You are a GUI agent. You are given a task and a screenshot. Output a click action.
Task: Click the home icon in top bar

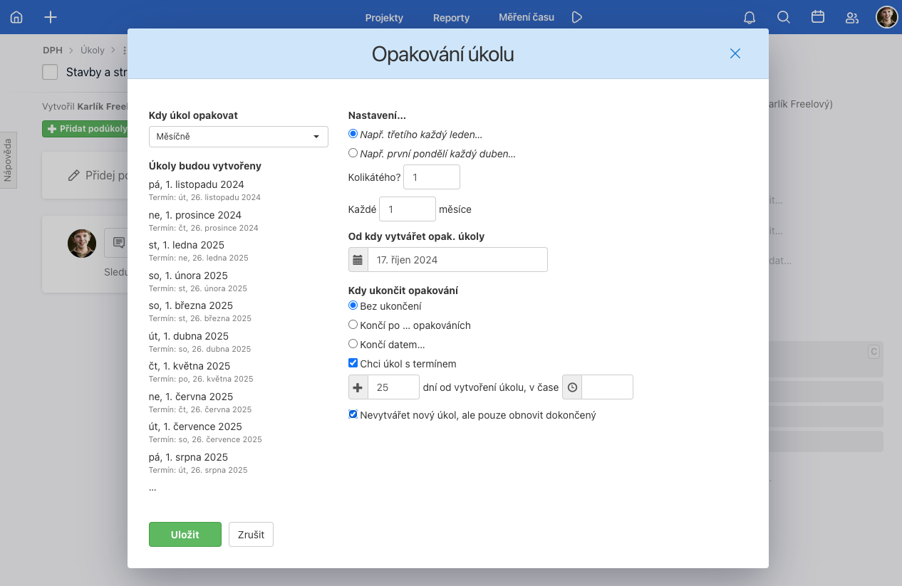coord(16,17)
